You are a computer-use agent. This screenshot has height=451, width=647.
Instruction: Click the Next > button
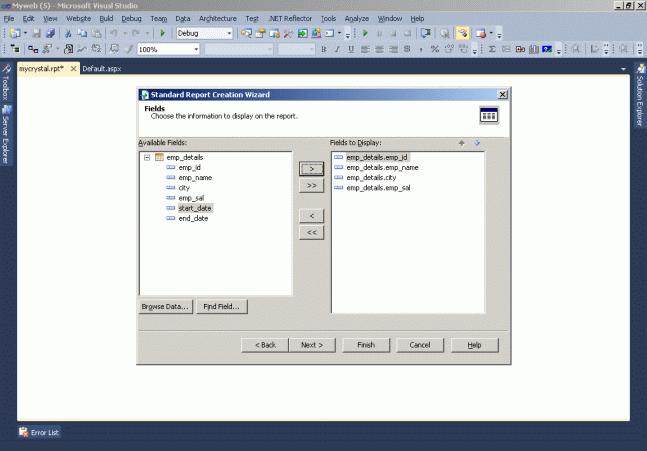coord(312,345)
